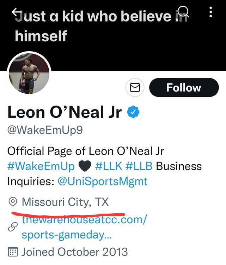The width and height of the screenshot is (226, 265).
Task: Visit the @UniSportsMgmt mention
Action: 102,181
